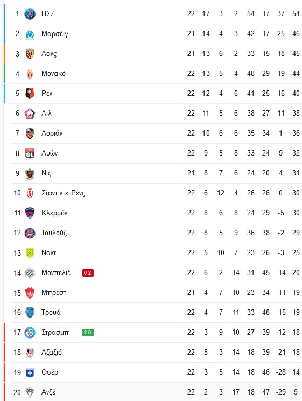Viewport: 302px width, 401px height.
Task: Select the Ναντ yellow club logo
Action: (x=30, y=253)
